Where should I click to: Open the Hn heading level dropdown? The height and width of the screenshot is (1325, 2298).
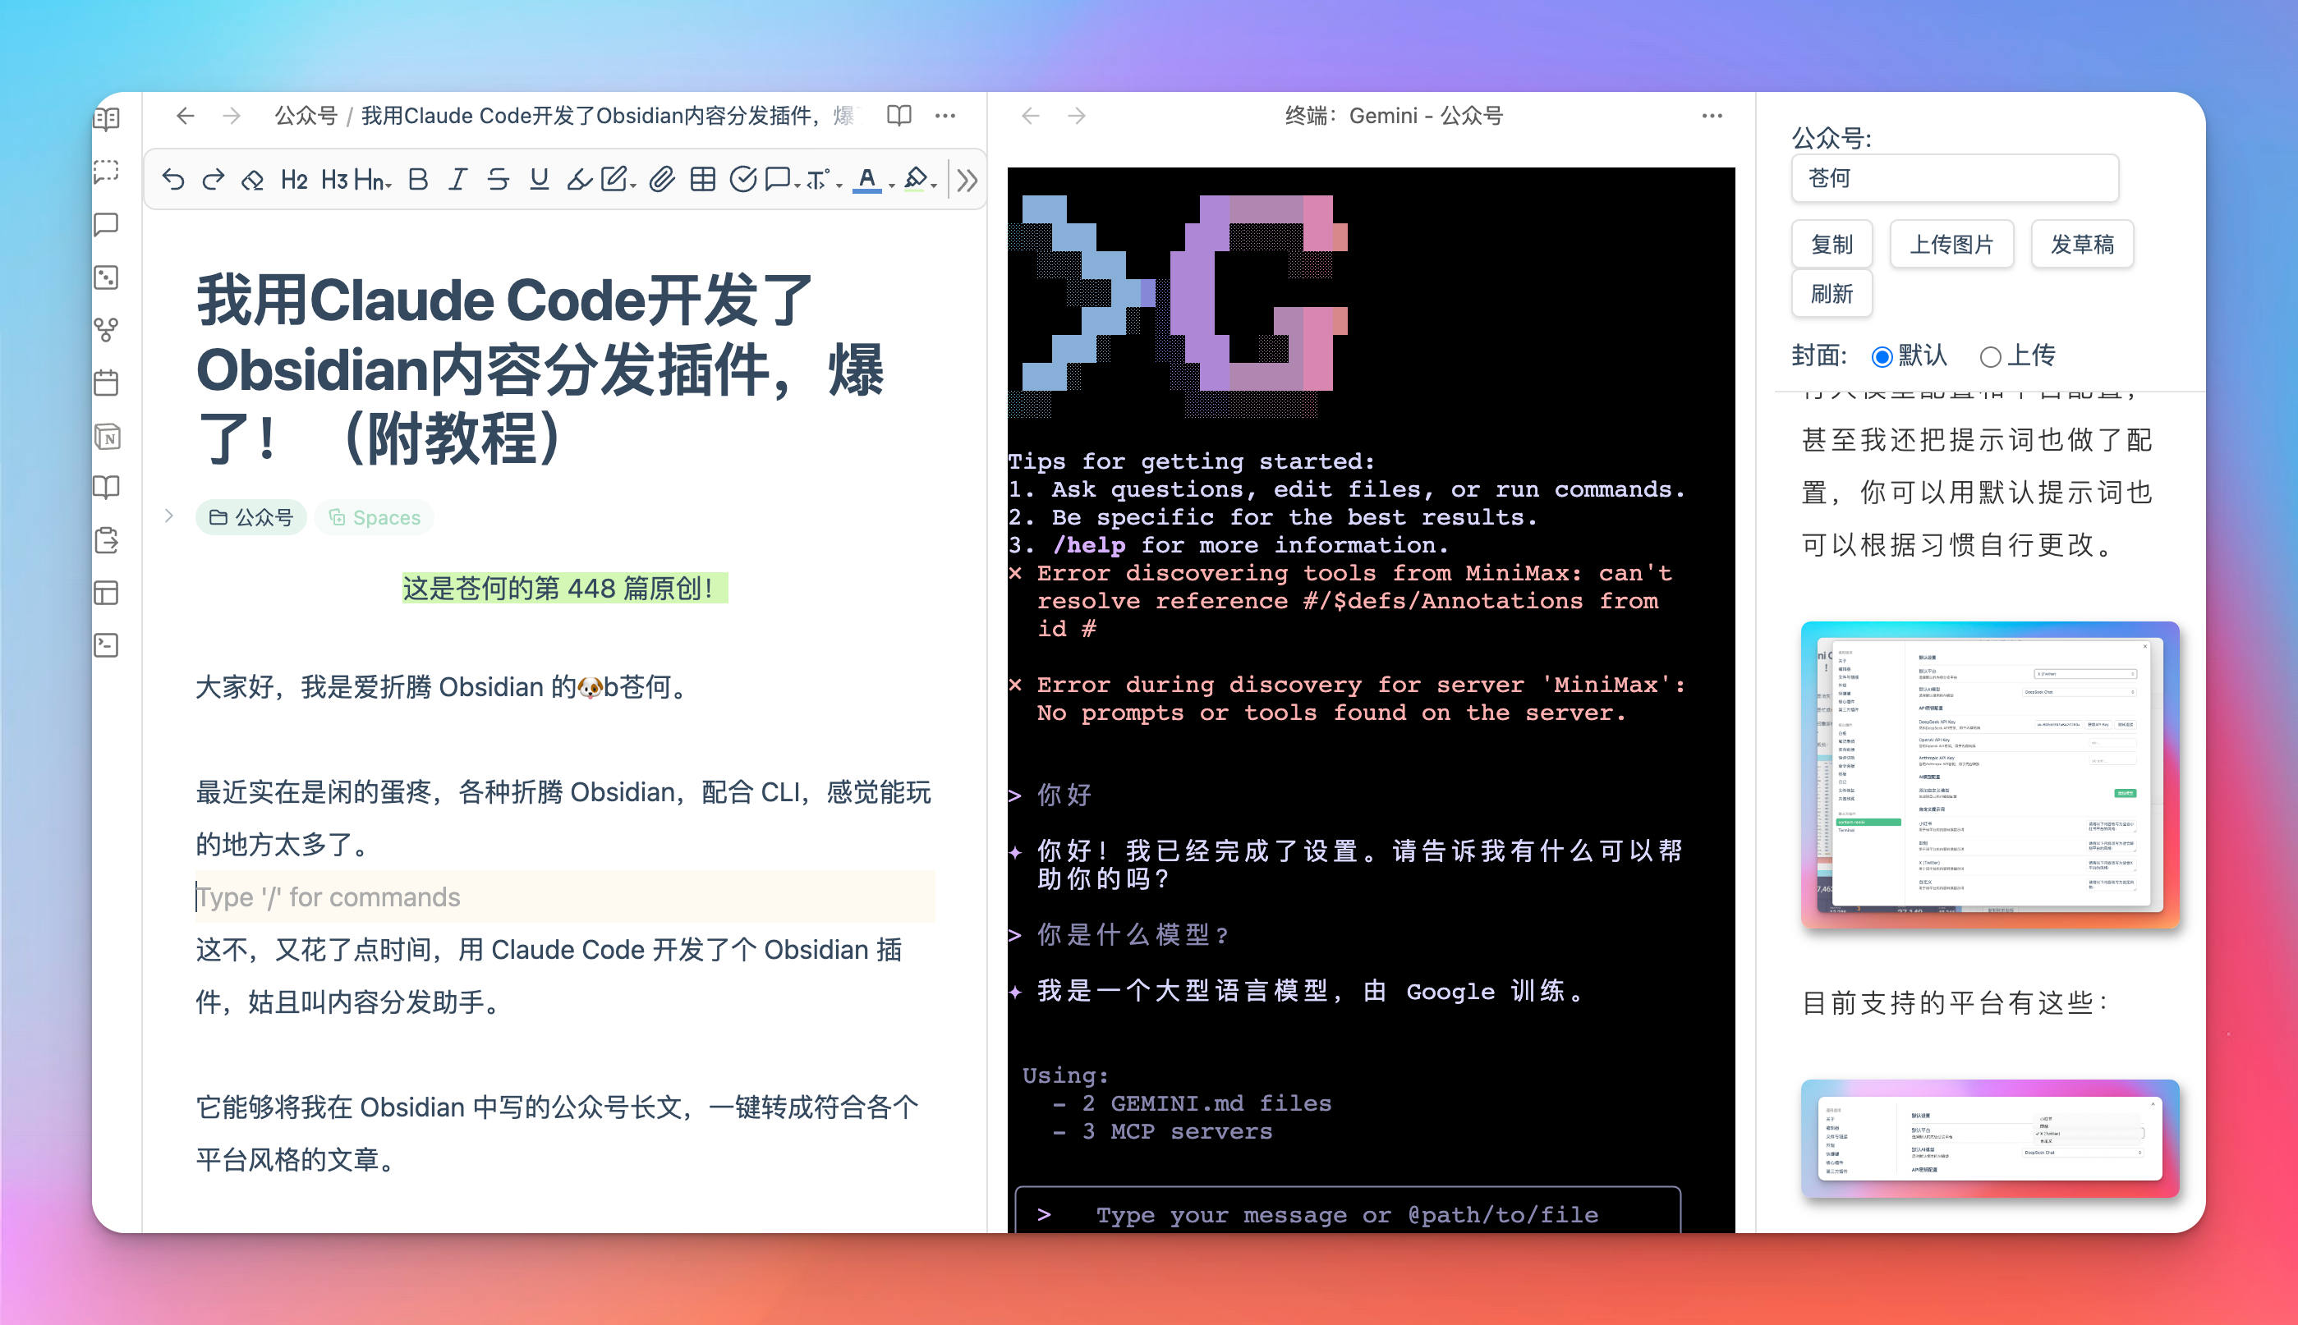[372, 179]
